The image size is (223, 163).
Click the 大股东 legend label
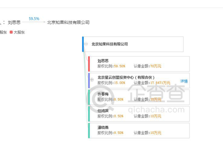[19, 32]
